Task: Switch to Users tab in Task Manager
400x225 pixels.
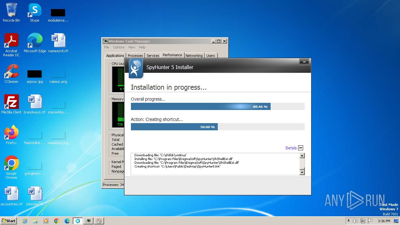Action: [x=211, y=56]
